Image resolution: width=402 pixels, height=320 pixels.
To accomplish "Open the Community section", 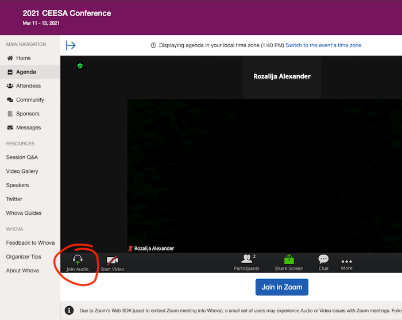I will [30, 100].
